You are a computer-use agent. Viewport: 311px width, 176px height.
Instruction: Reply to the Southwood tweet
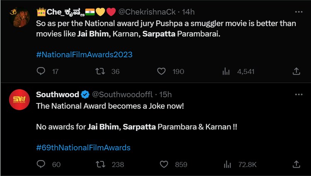41,164
